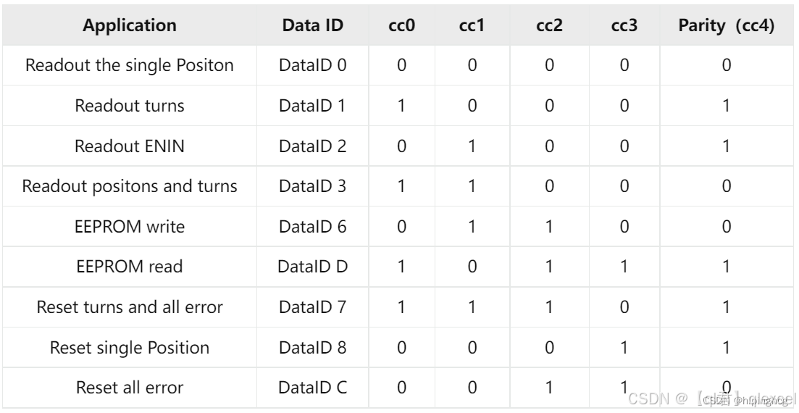The width and height of the screenshot is (799, 413).
Task: Click the 'DataID 6' cell
Action: 313,227
